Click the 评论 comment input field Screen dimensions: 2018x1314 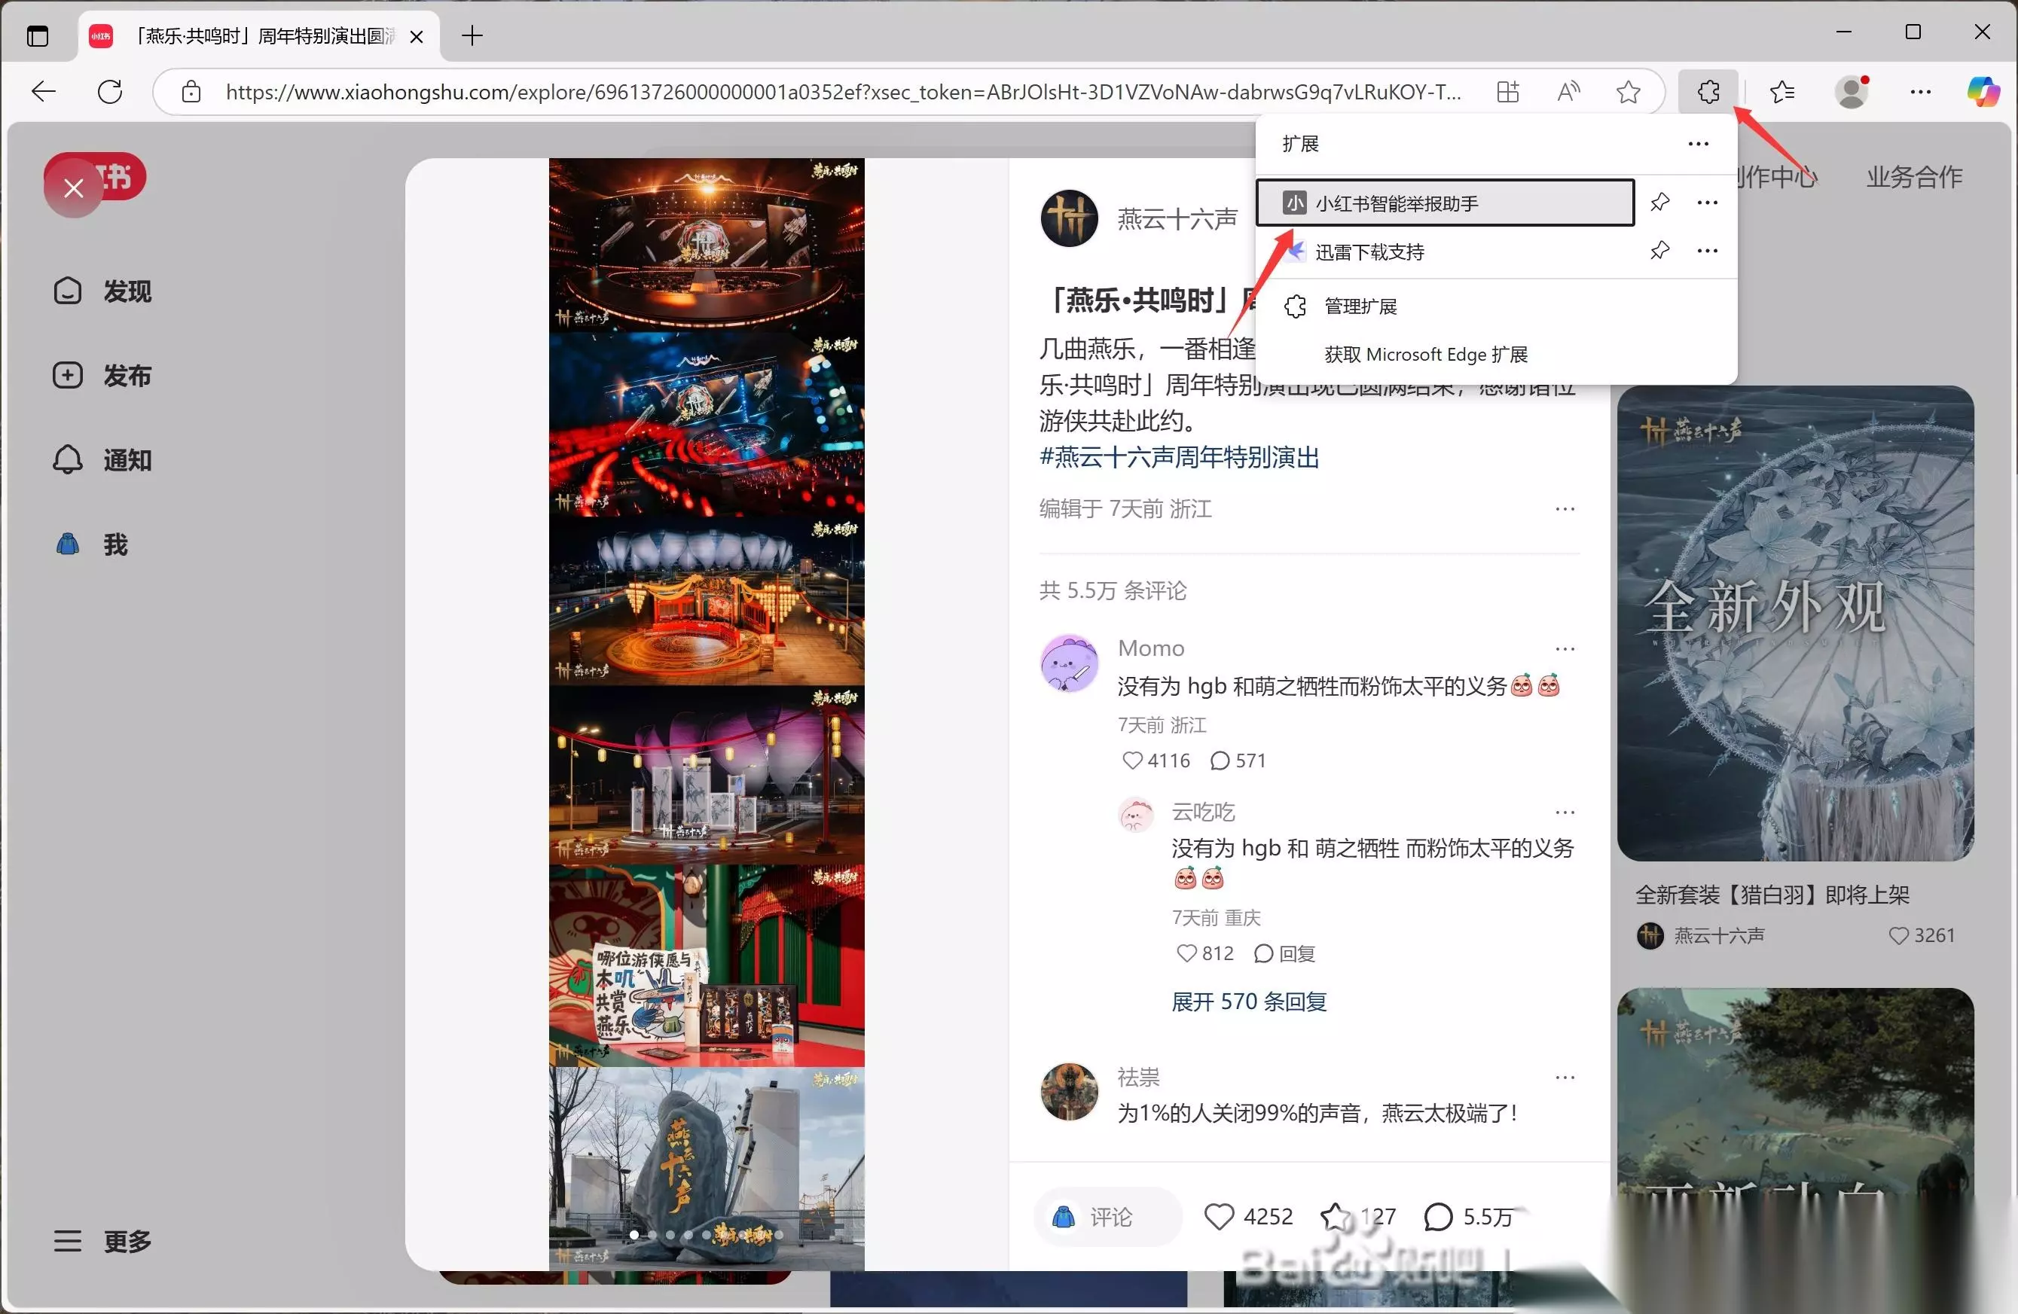[1108, 1217]
